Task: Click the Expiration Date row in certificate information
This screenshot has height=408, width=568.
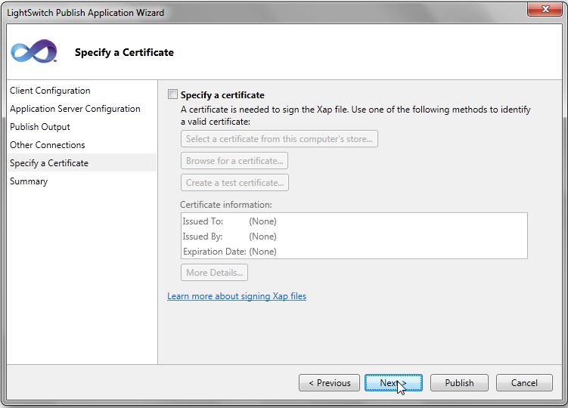Action: 229,252
